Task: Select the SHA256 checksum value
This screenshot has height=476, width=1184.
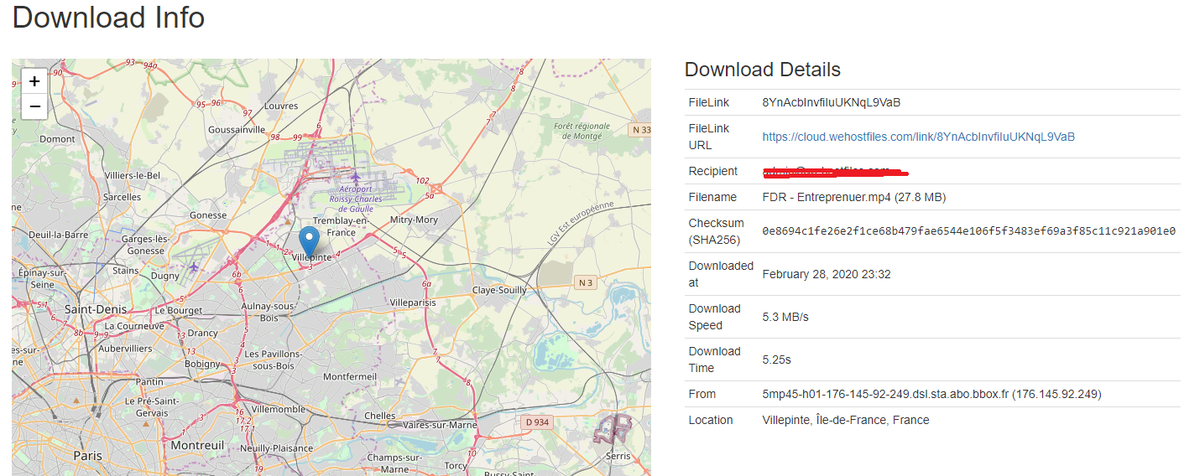Action: pyautogui.click(x=968, y=231)
